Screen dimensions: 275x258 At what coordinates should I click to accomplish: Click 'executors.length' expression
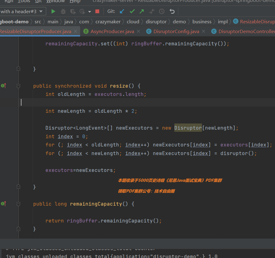(x=119, y=94)
